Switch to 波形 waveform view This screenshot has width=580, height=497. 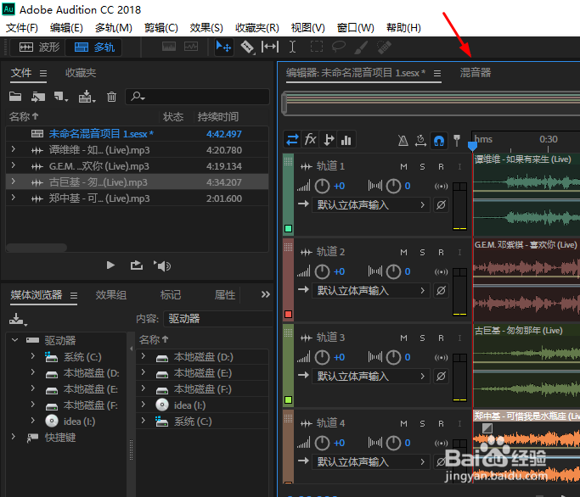(x=38, y=47)
